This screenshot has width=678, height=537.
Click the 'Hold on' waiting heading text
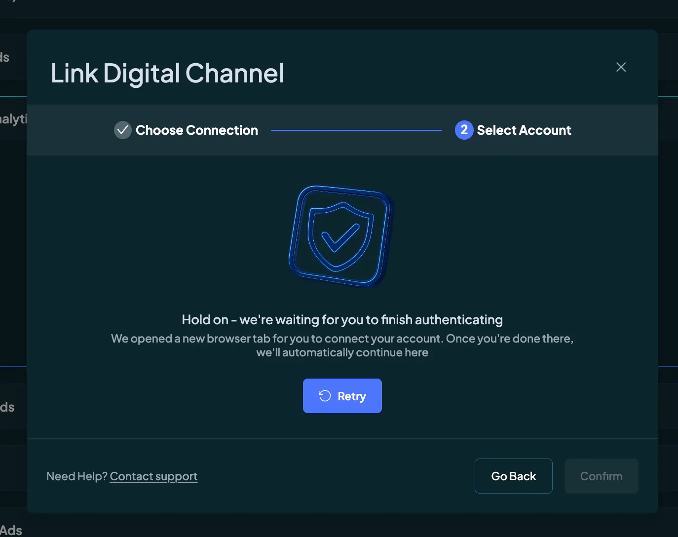342,320
